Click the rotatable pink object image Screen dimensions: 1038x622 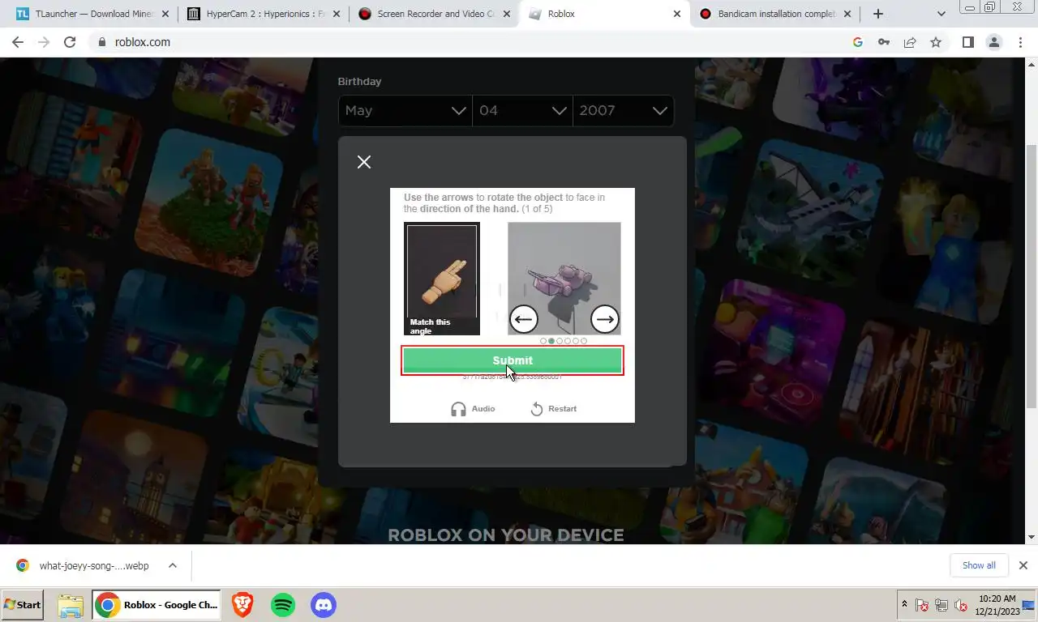[x=564, y=279]
